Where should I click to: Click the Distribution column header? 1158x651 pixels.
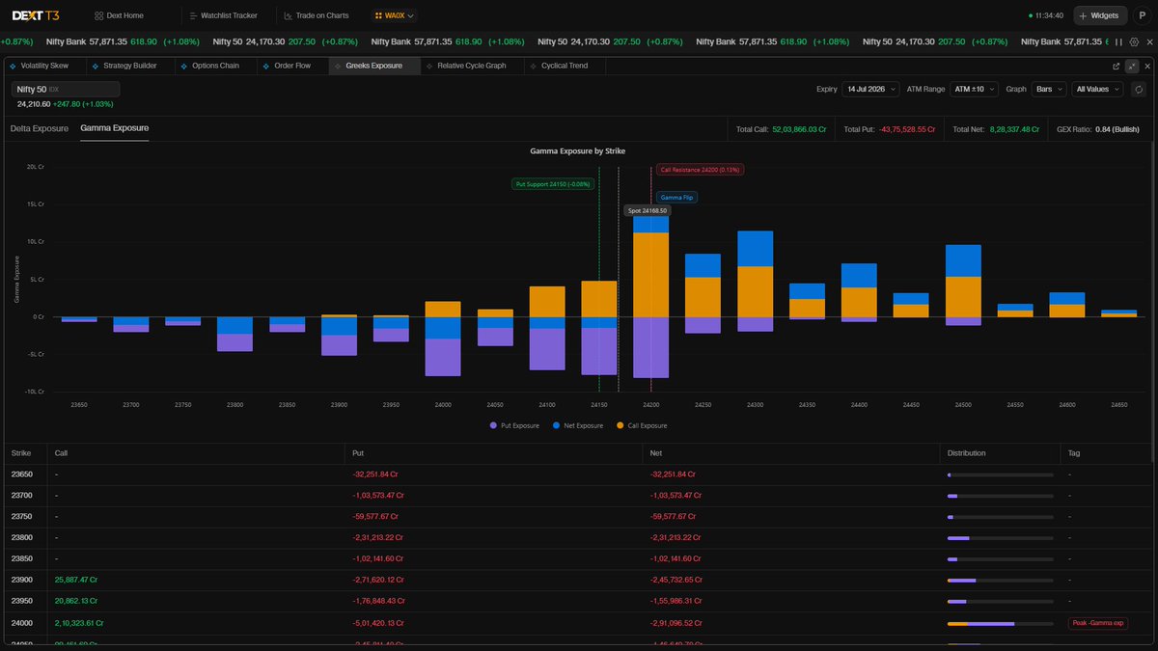pyautogui.click(x=967, y=452)
